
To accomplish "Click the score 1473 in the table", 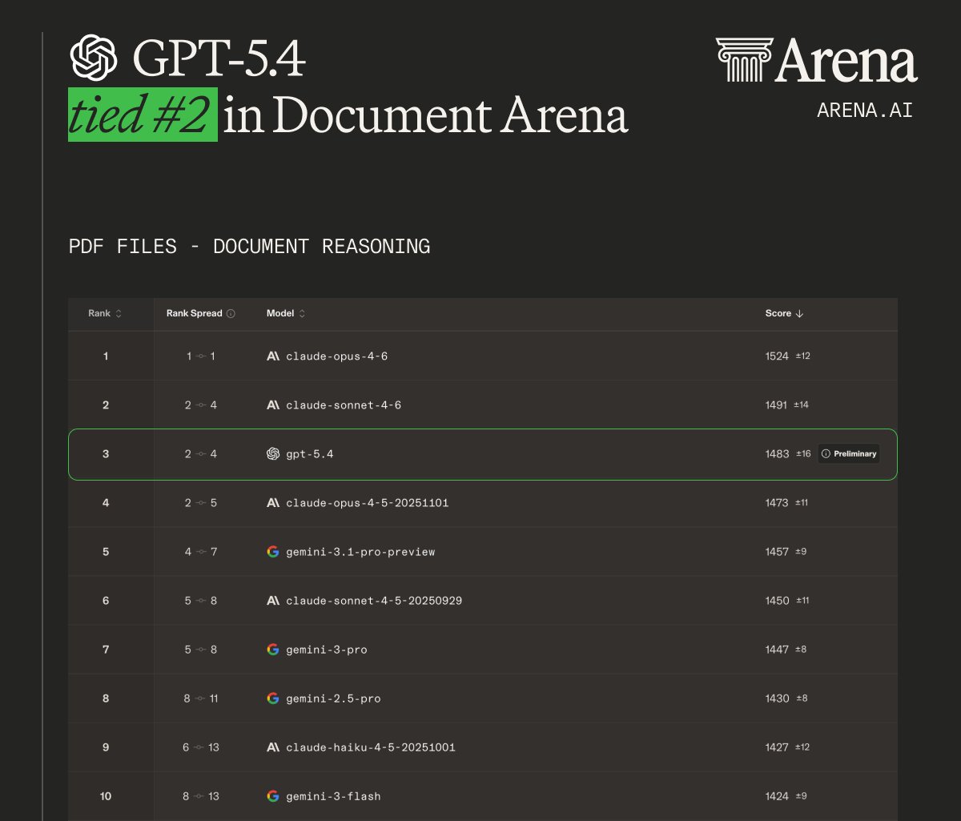I will tap(777, 502).
